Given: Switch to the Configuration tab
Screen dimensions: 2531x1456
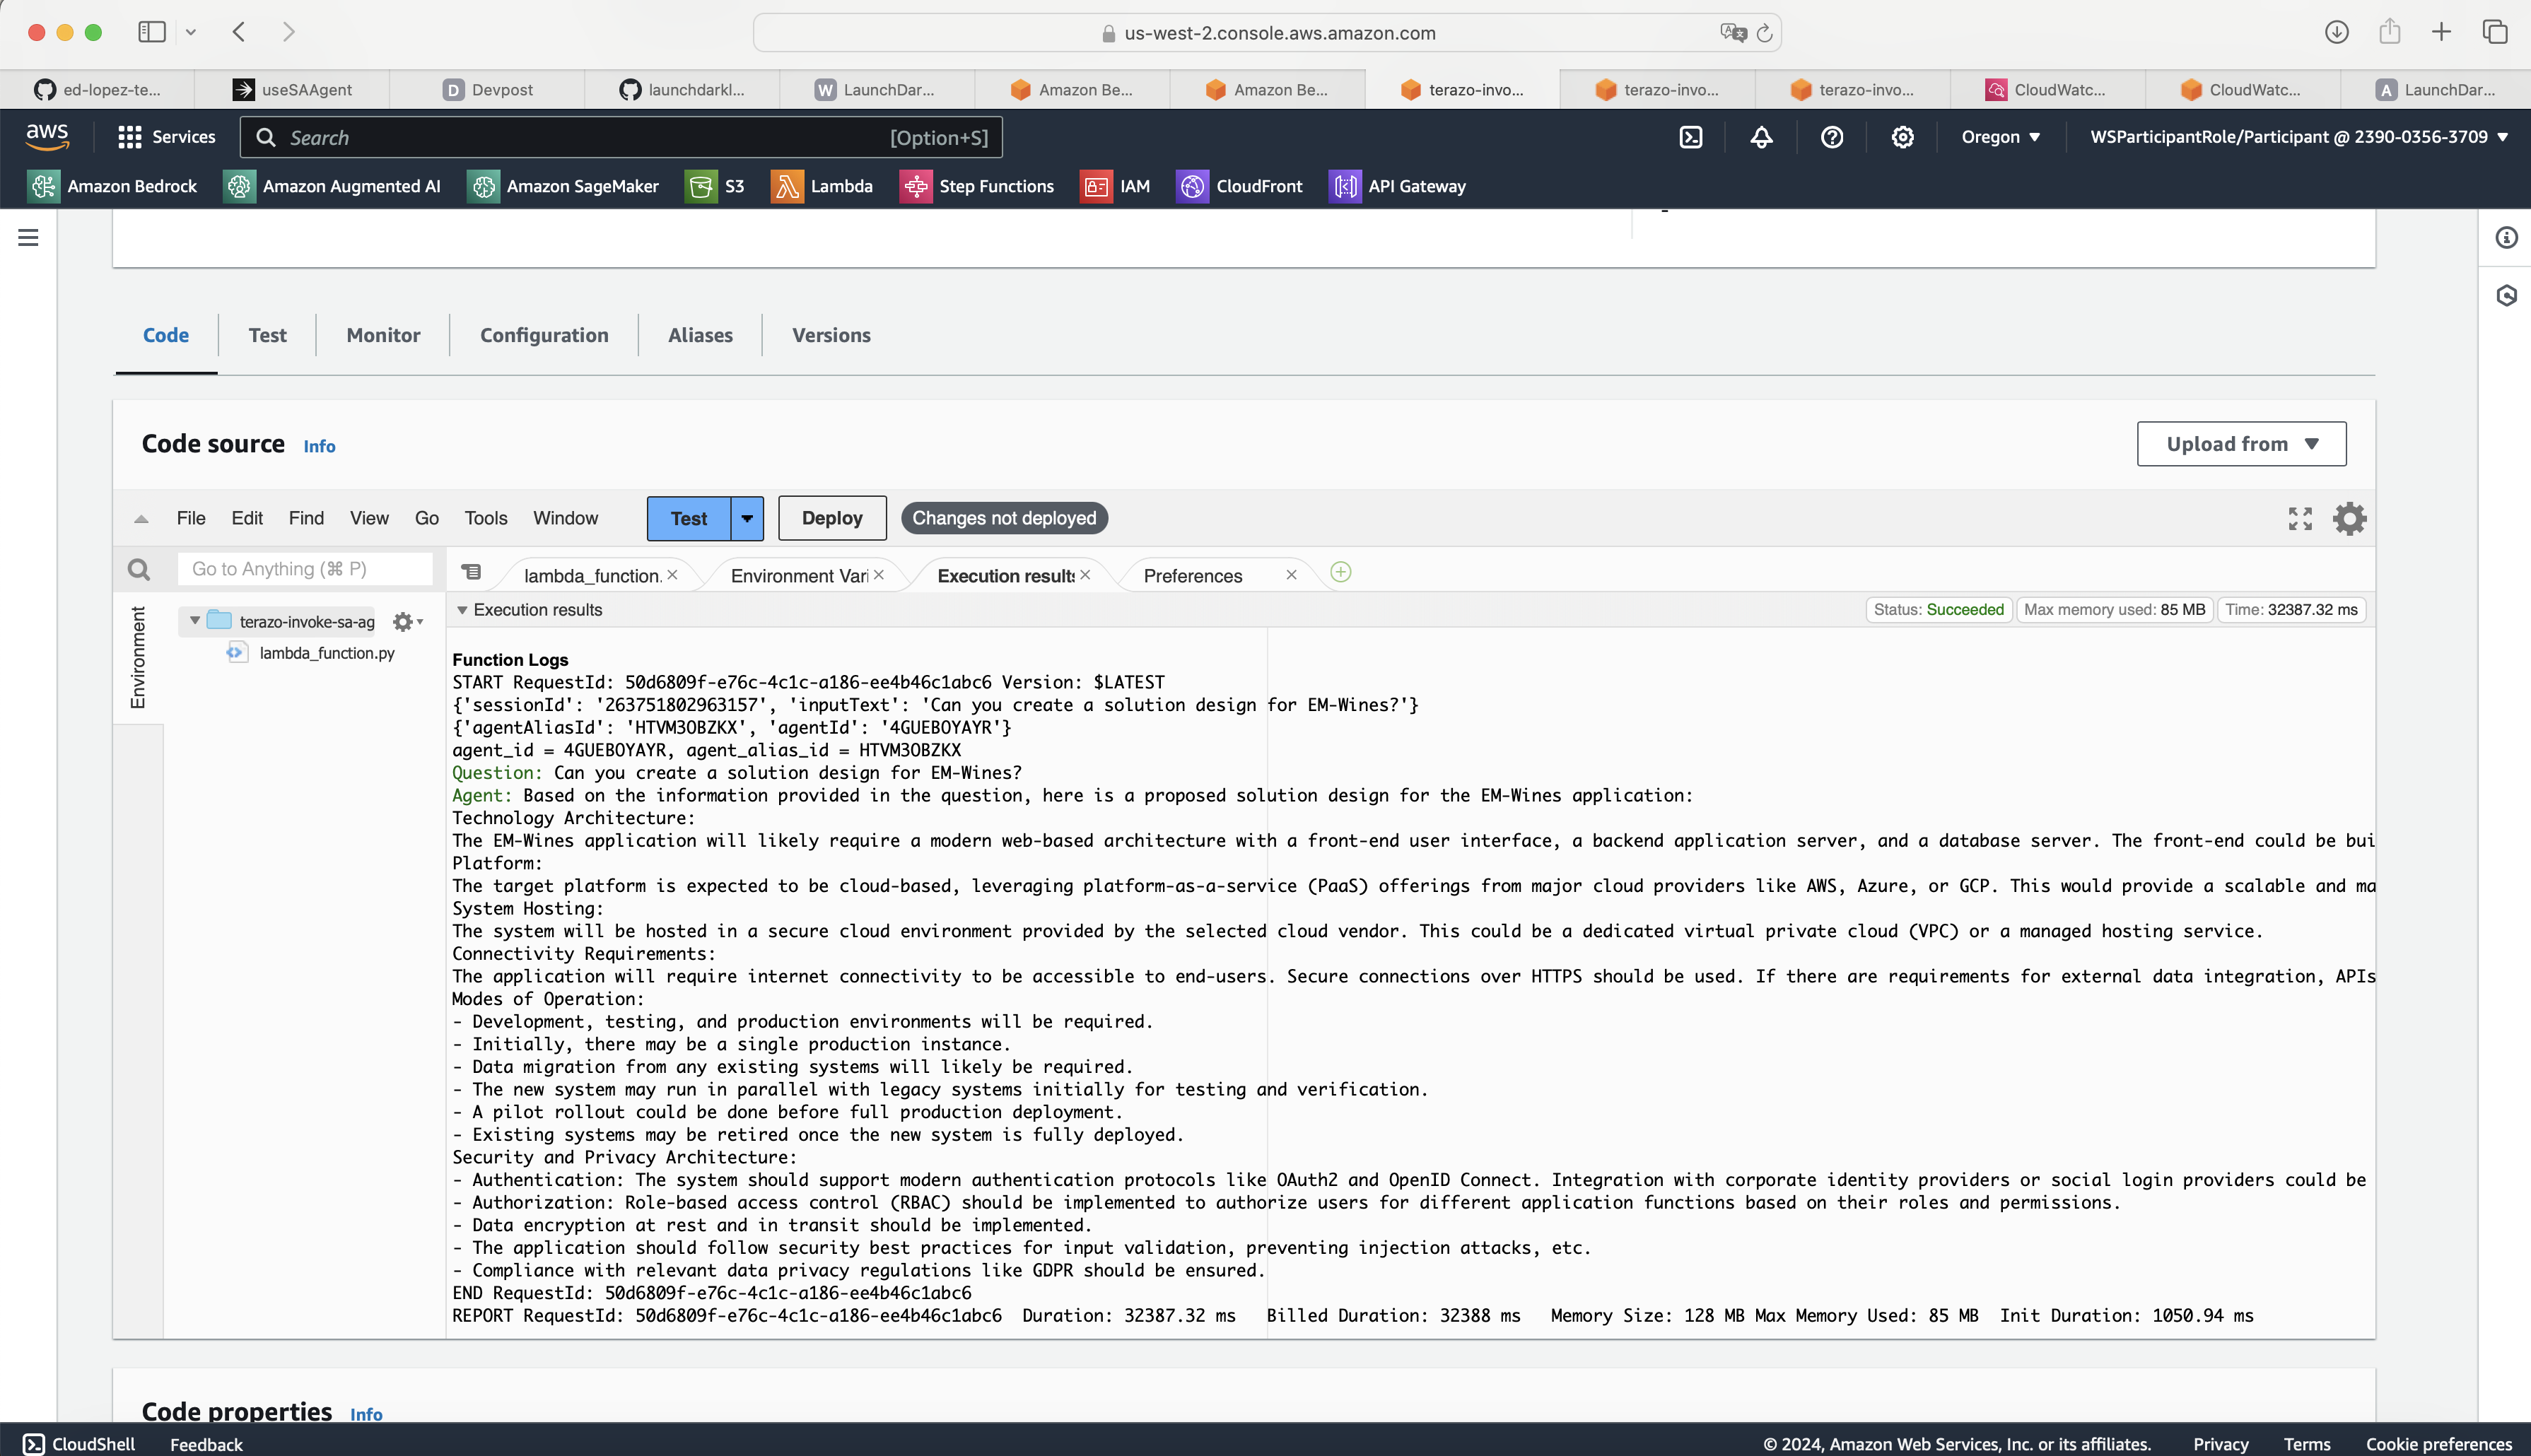Looking at the screenshot, I should [x=544, y=335].
